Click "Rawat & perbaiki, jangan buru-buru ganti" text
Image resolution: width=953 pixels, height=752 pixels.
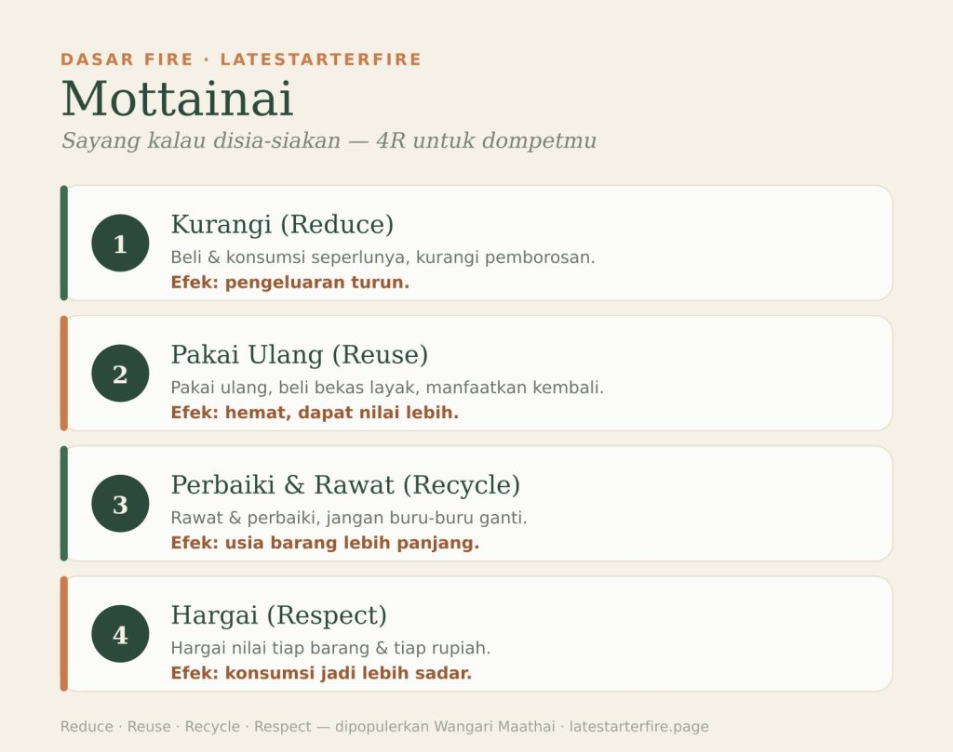(x=349, y=518)
